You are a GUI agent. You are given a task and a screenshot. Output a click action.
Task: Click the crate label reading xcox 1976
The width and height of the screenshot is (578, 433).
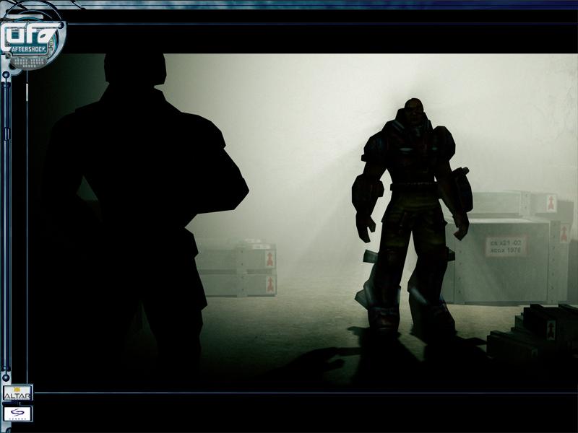pos(506,246)
